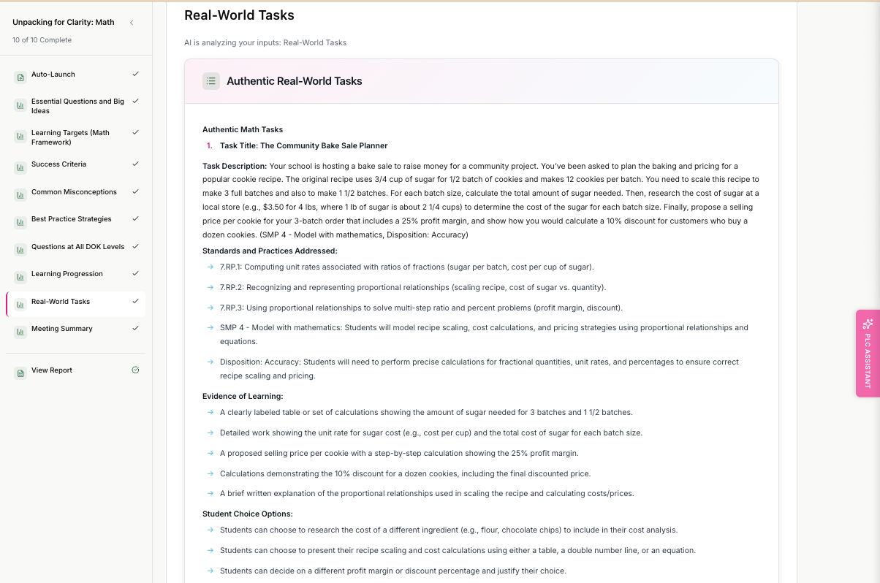This screenshot has height=583, width=880.
Task: Click the Authentic Real-World Tasks list icon
Action: point(211,81)
